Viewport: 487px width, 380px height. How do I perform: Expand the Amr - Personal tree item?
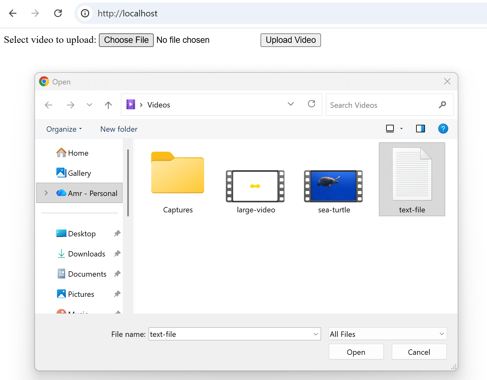coord(46,193)
